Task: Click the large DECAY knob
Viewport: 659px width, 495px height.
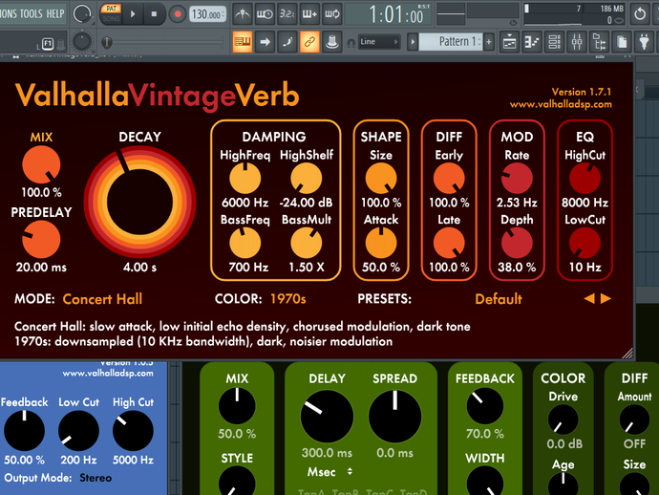Action: coord(140,202)
